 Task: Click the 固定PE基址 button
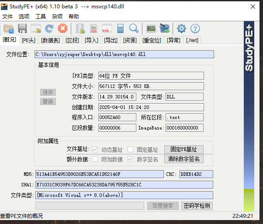(x=184, y=149)
